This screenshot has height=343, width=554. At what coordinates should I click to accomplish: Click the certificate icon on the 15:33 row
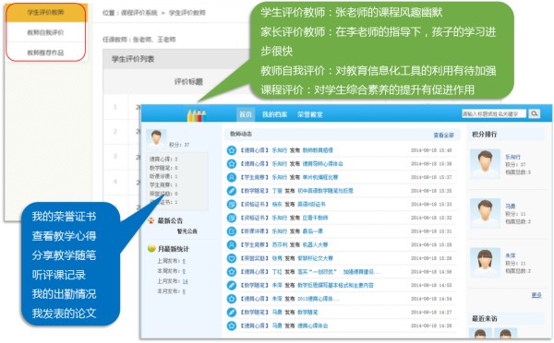232,205
